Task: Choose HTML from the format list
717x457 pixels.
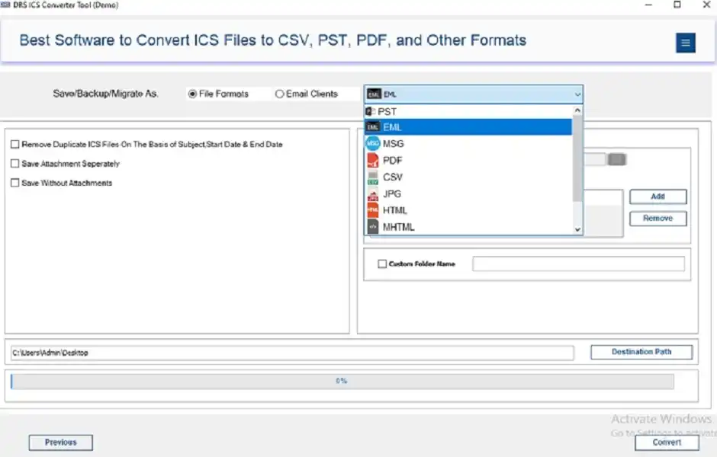Action: pos(468,210)
